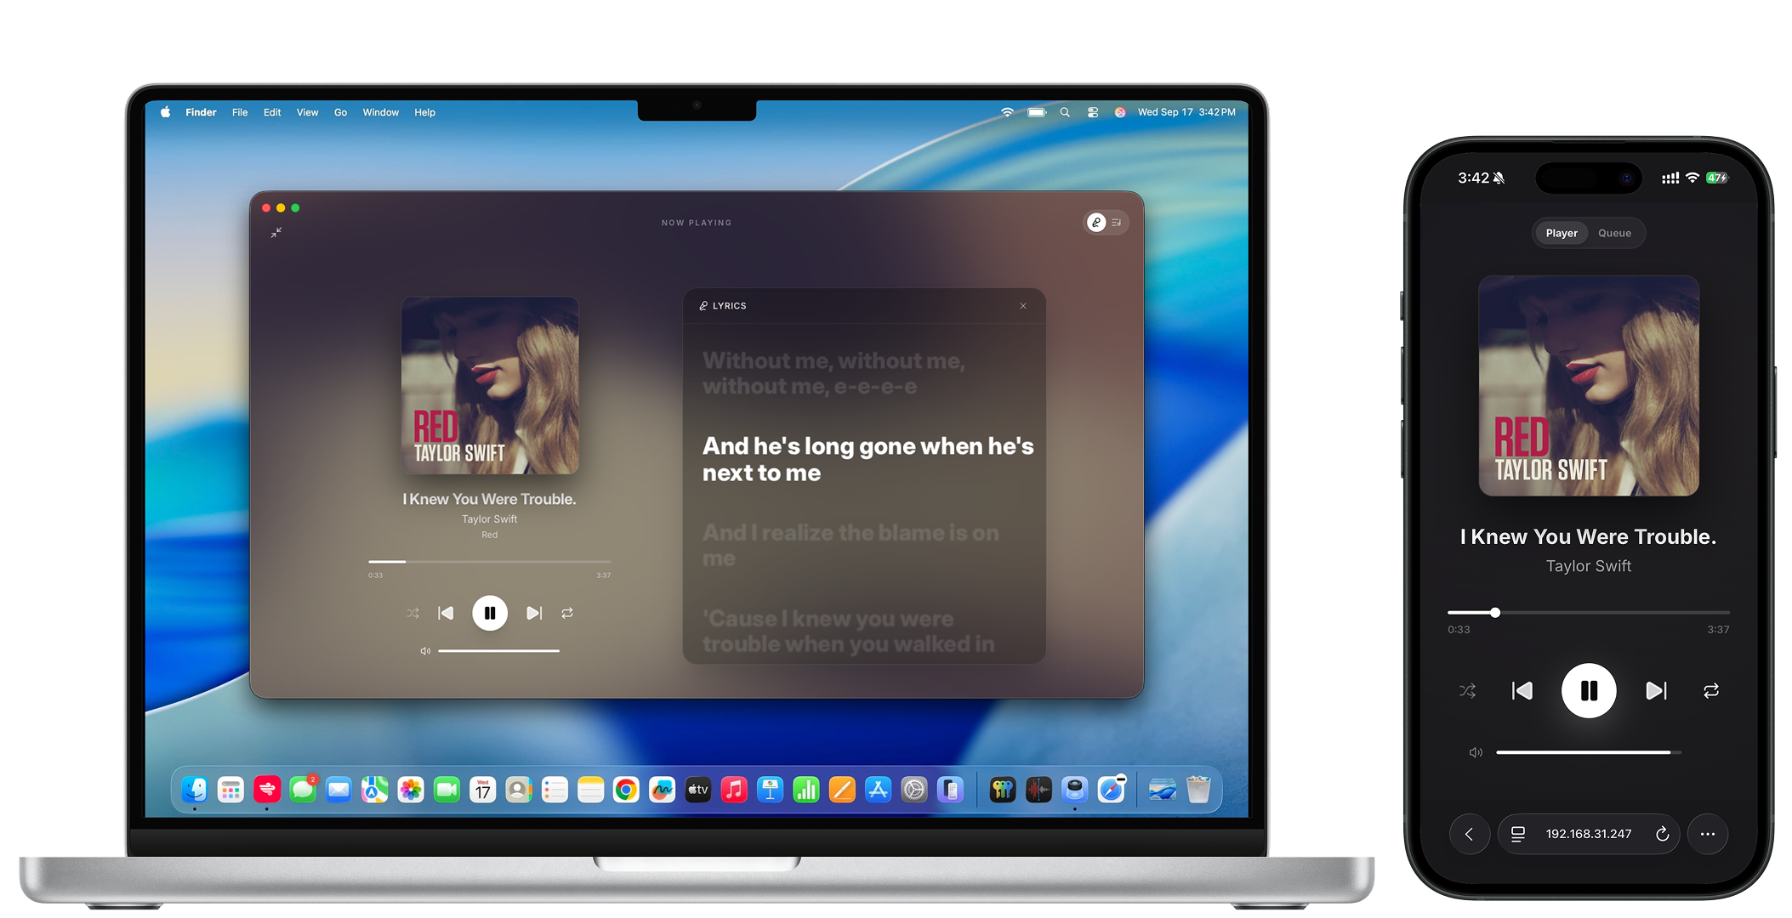Switch to the Queue tab on the phone
This screenshot has height=918, width=1792.
click(x=1614, y=233)
